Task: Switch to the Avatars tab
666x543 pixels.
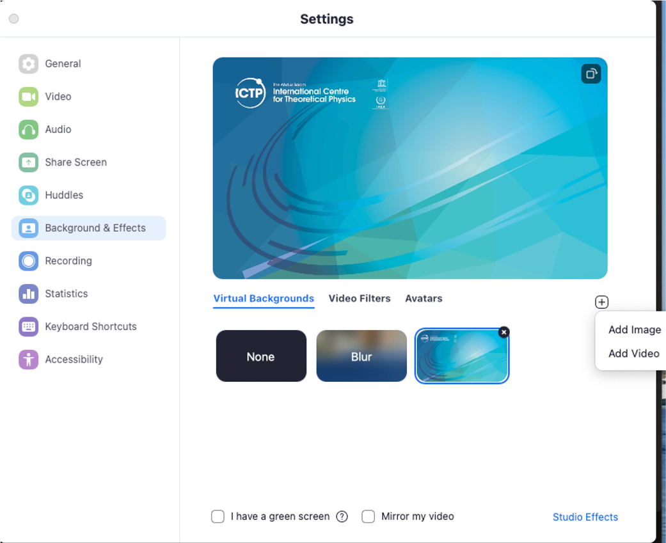Action: click(x=424, y=299)
